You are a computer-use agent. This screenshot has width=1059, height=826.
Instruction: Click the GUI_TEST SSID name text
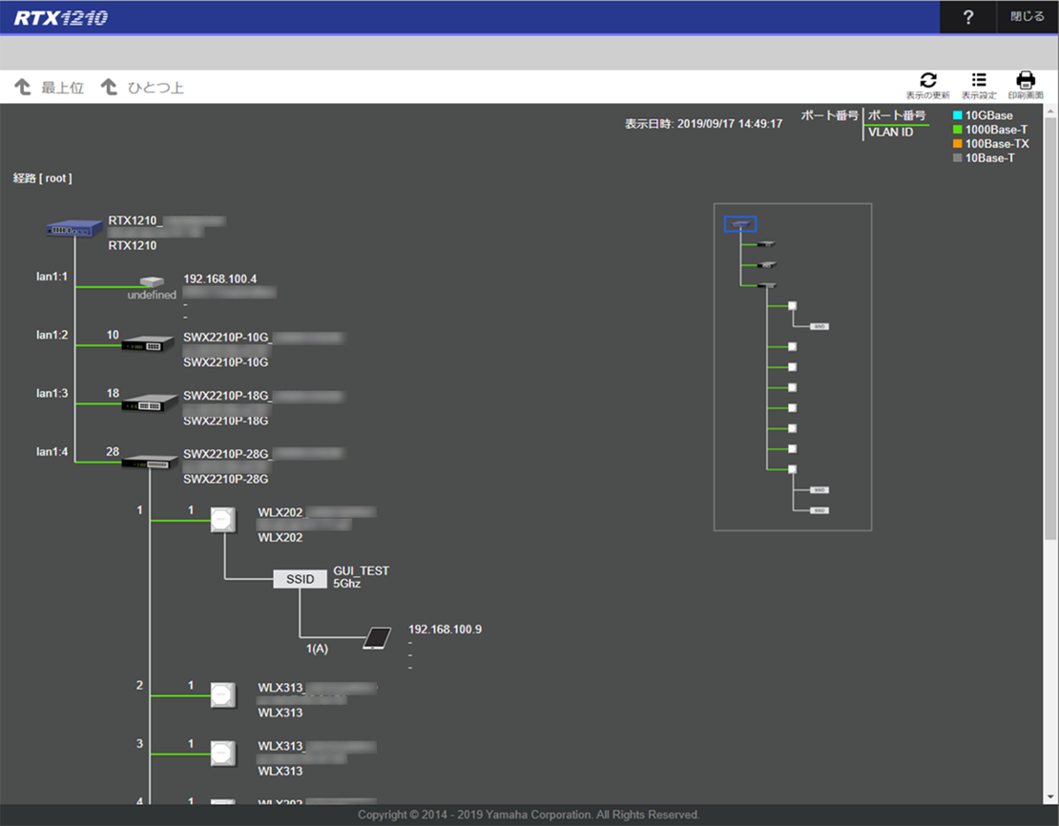tap(361, 570)
